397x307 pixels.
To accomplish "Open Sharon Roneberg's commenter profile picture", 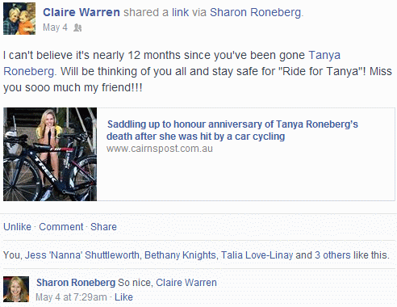I will point(16,289).
